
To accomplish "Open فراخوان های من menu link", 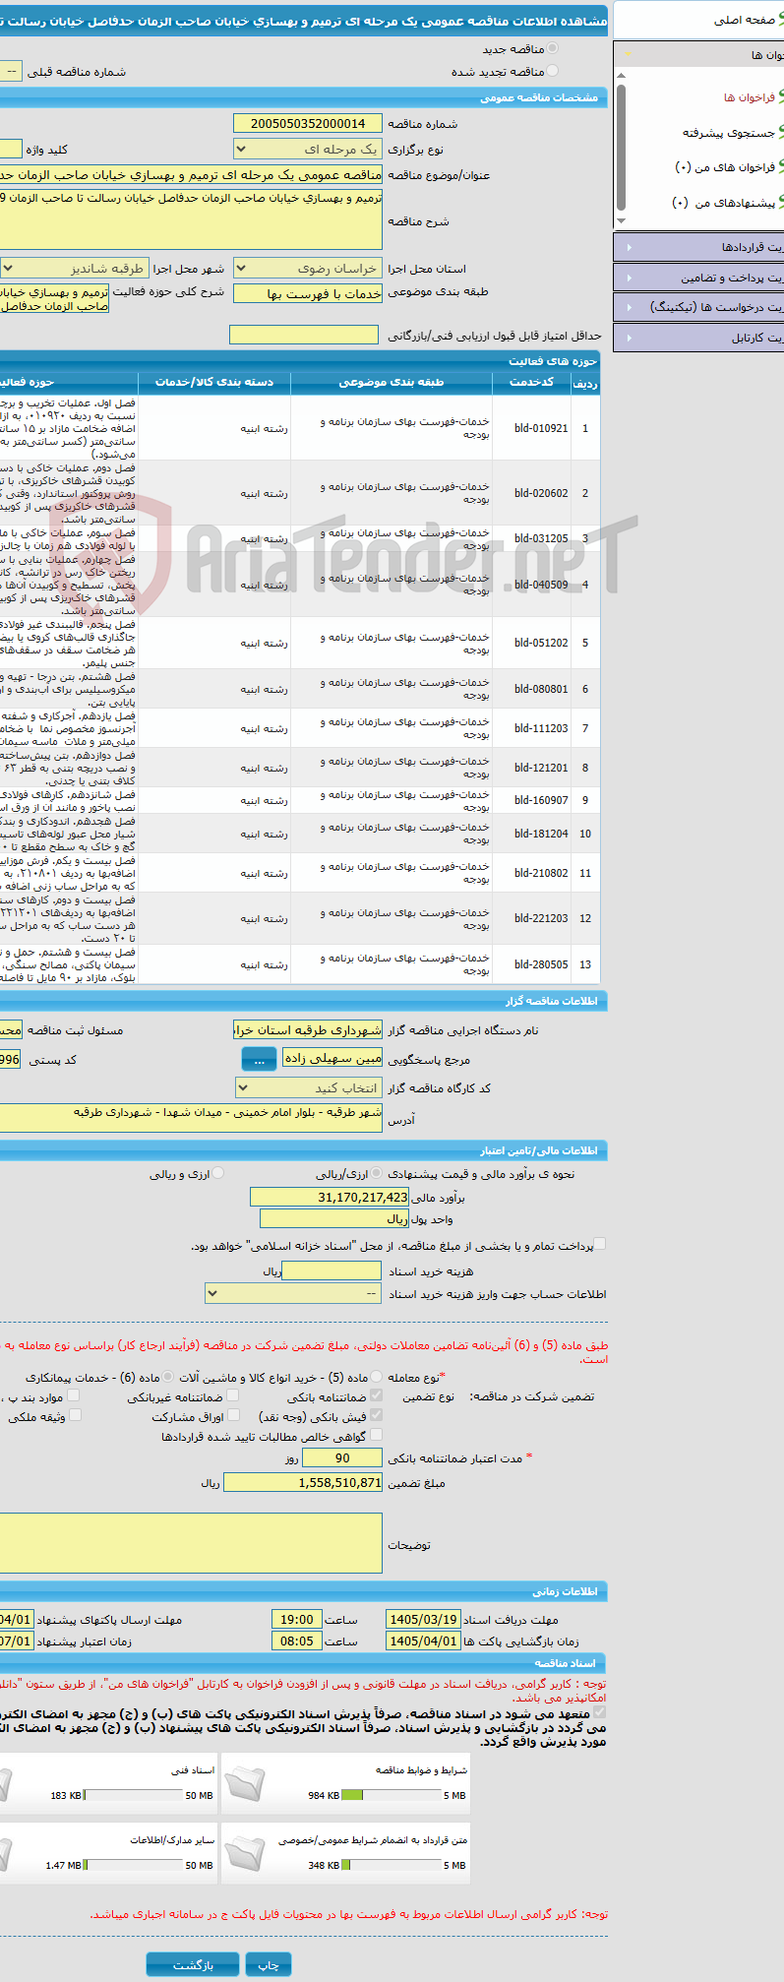I will [x=725, y=167].
